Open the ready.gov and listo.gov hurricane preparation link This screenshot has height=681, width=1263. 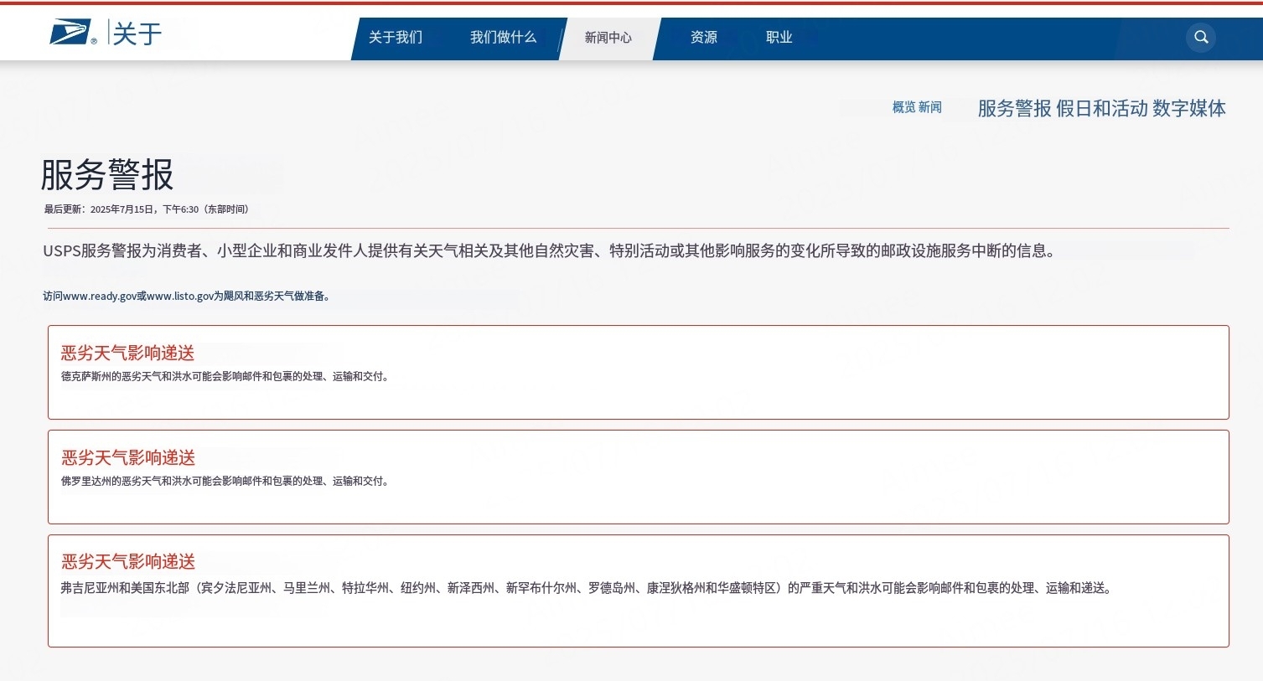coord(187,296)
